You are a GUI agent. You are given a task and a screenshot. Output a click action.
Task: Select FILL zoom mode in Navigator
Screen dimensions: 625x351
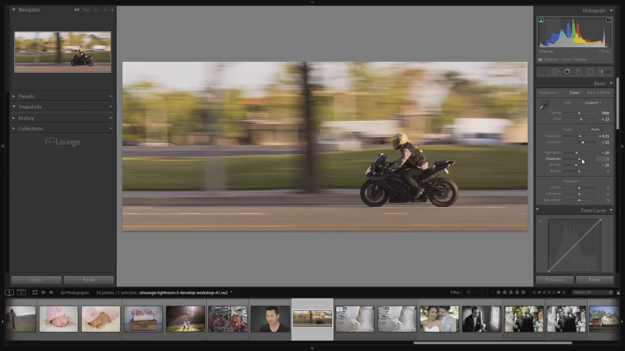(86, 10)
